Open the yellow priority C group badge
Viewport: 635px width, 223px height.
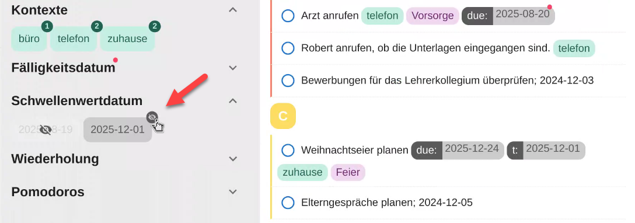click(x=283, y=116)
